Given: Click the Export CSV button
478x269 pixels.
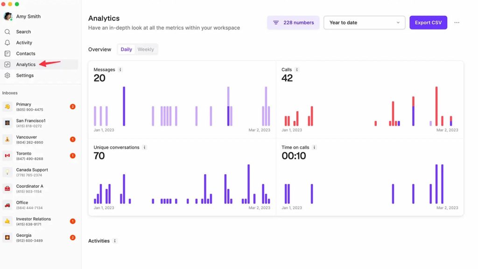Looking at the screenshot, I should pyautogui.click(x=428, y=22).
